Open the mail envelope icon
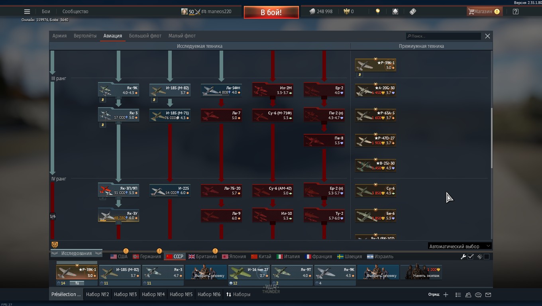Image resolution: width=542 pixels, height=306 pixels. pos(488,295)
